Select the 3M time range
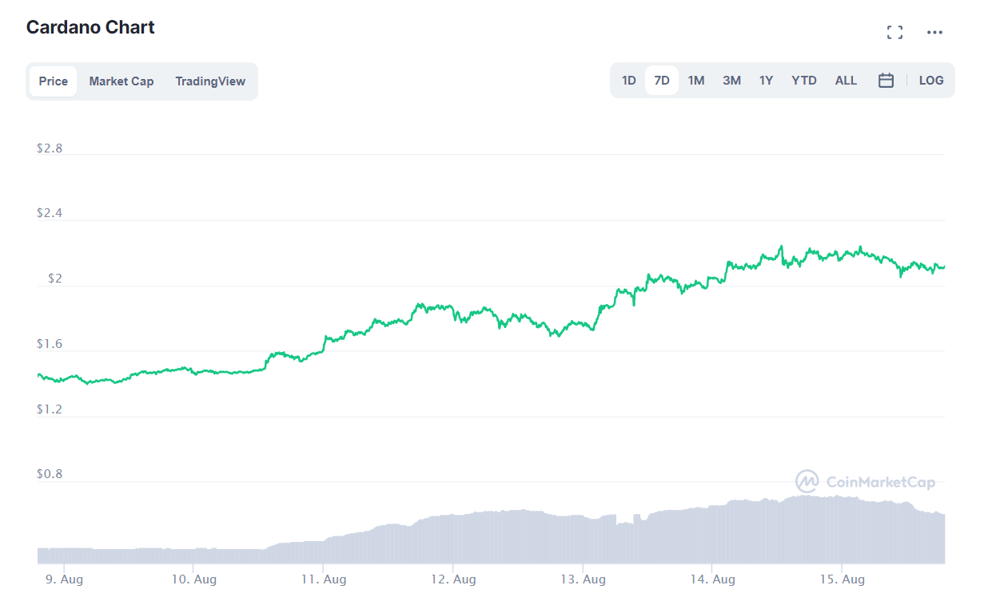The height and width of the screenshot is (605, 984). [x=731, y=80]
